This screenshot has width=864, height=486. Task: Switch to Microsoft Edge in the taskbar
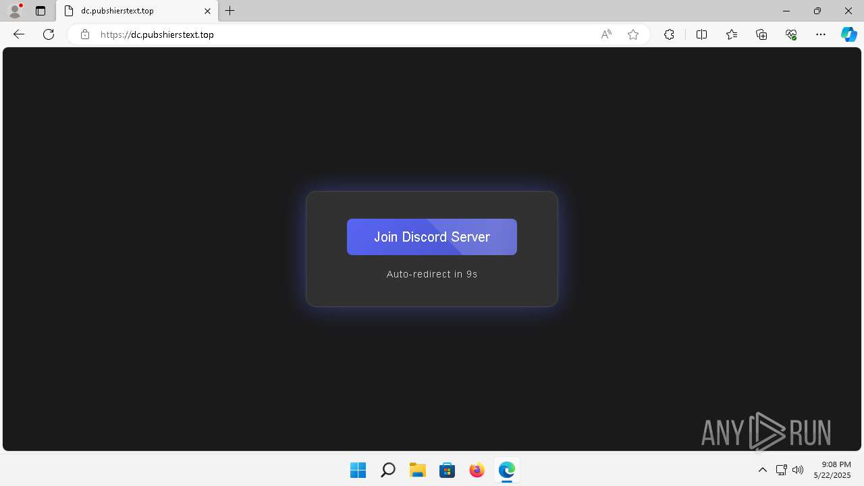tap(506, 470)
